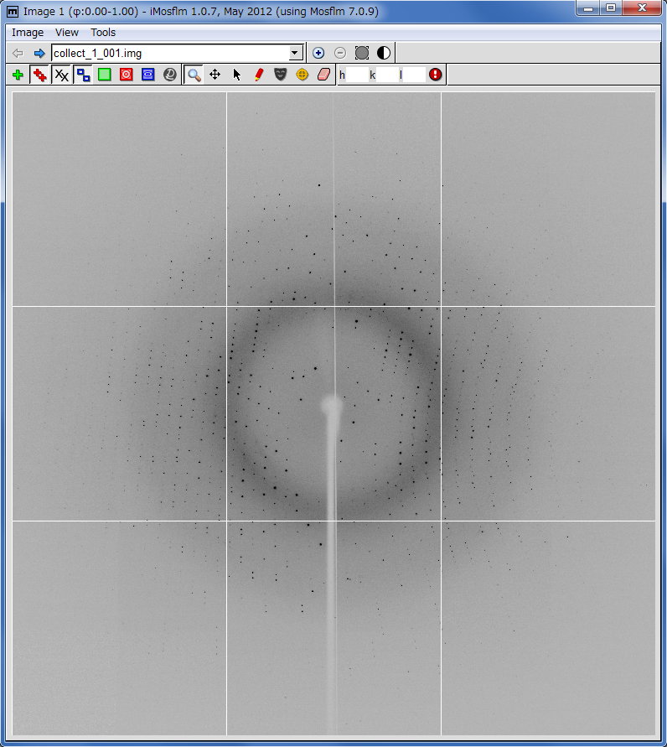This screenshot has width=667, height=747.
Task: Toggle the blue predicted boxes display
Action: pyautogui.click(x=83, y=75)
